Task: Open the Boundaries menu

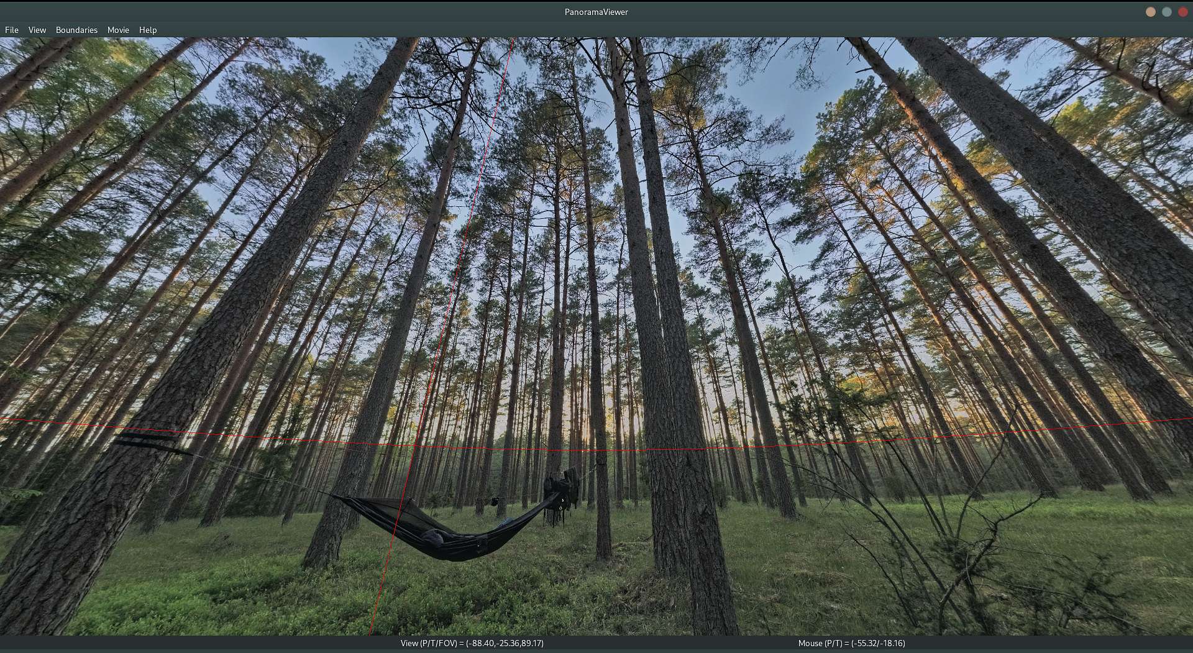Action: click(x=76, y=30)
